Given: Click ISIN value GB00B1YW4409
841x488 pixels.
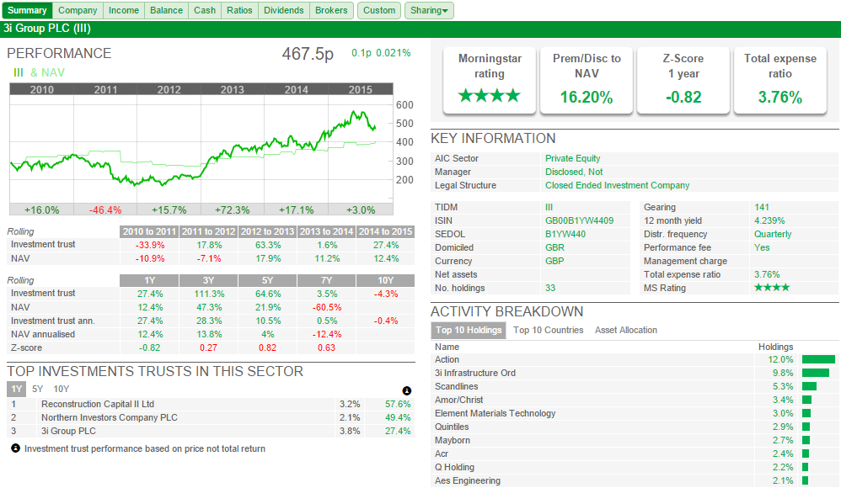Looking at the screenshot, I should (579, 220).
